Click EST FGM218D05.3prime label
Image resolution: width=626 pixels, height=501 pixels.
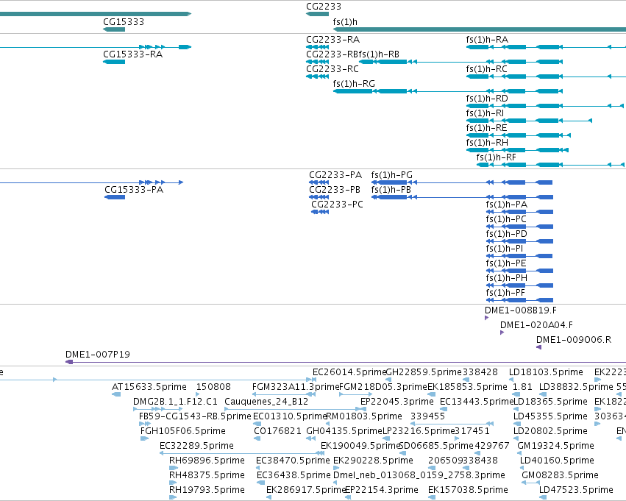pos(383,387)
